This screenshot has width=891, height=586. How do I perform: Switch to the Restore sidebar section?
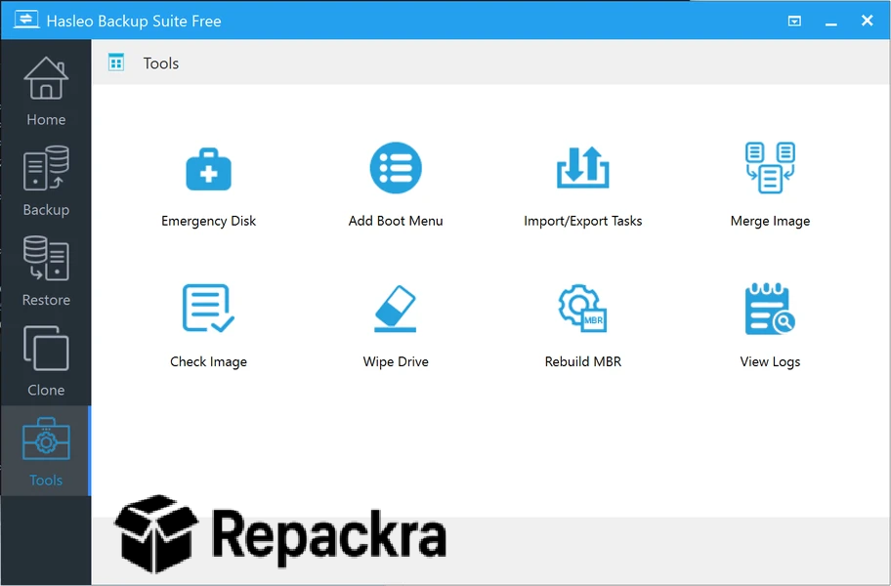tap(46, 271)
